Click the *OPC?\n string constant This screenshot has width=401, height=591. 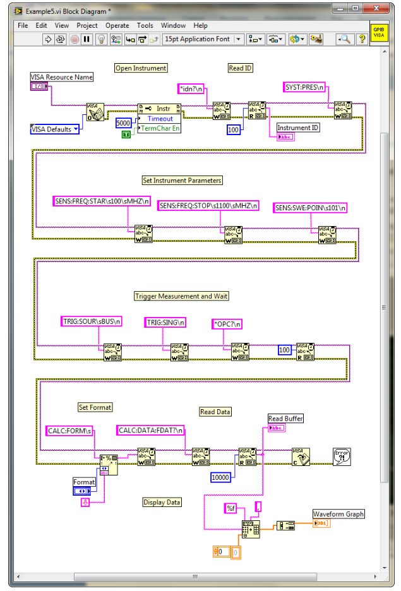[227, 324]
